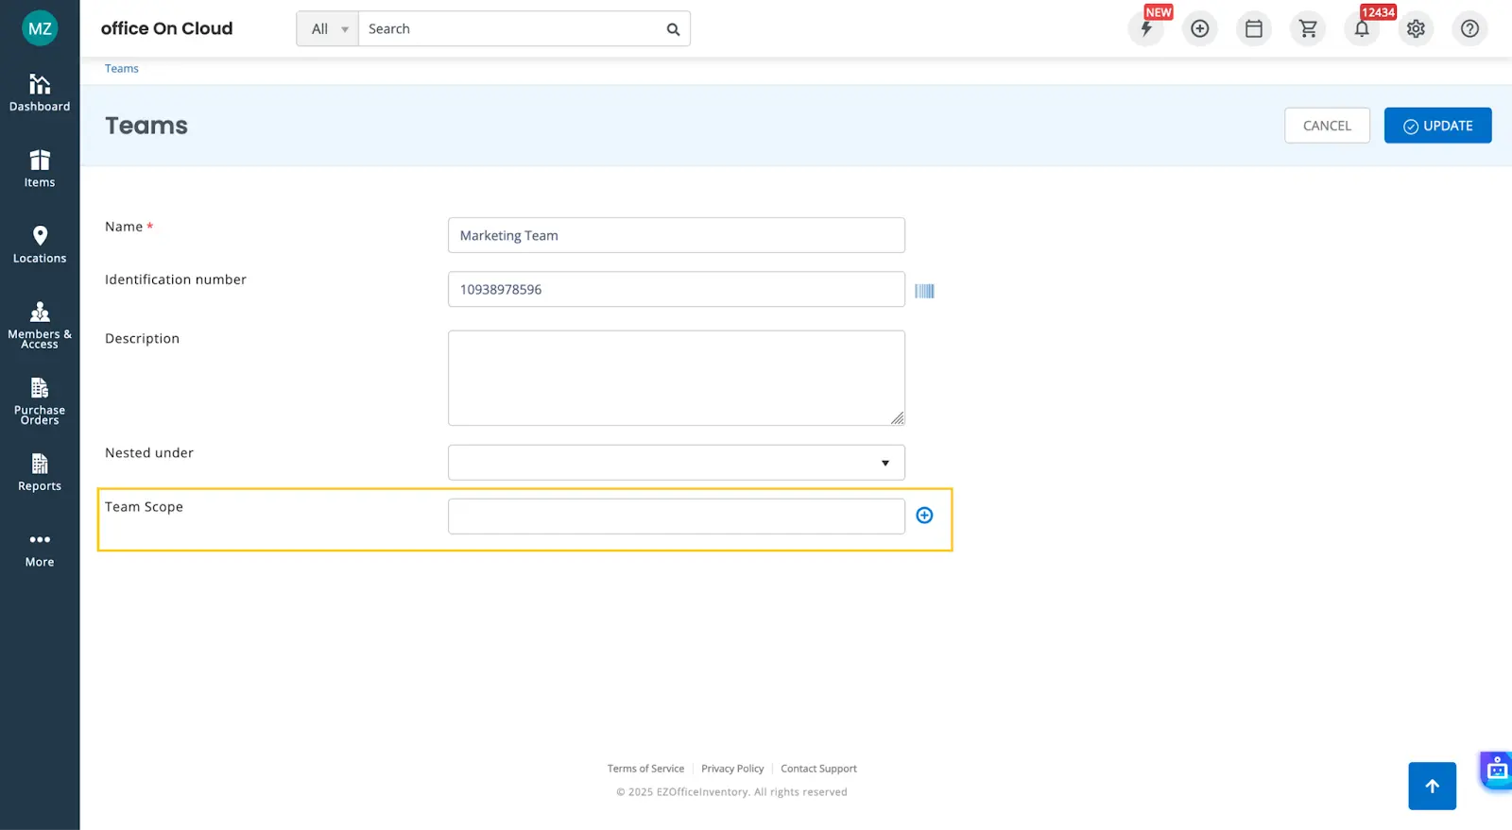The width and height of the screenshot is (1512, 830).
Task: Open the shopping cart icon
Action: pos(1308,29)
